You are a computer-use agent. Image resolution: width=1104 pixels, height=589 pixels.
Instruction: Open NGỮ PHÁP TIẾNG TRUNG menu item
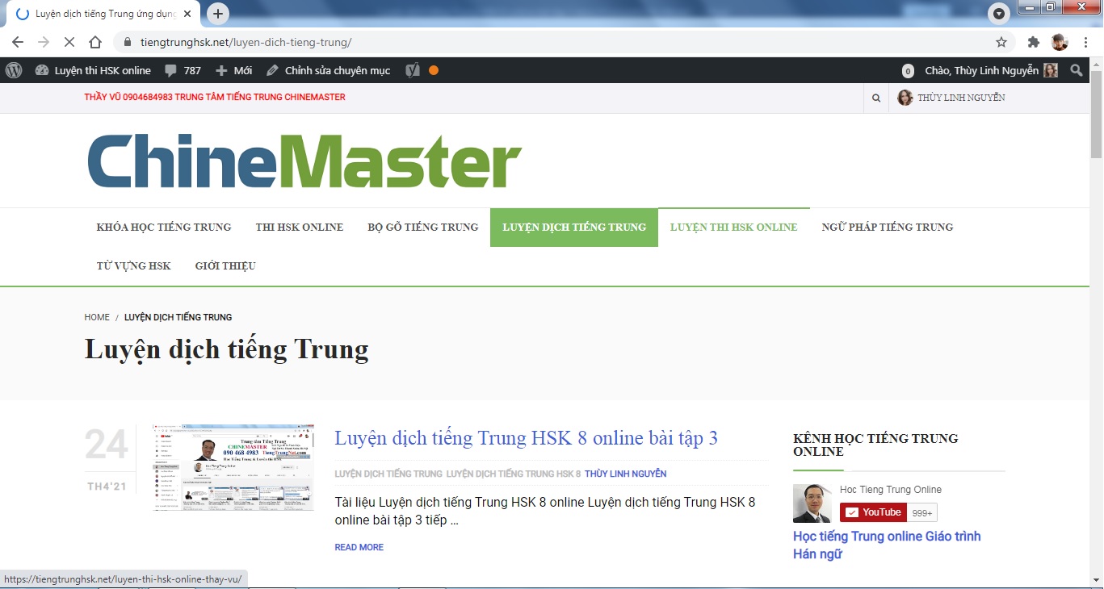click(x=888, y=227)
